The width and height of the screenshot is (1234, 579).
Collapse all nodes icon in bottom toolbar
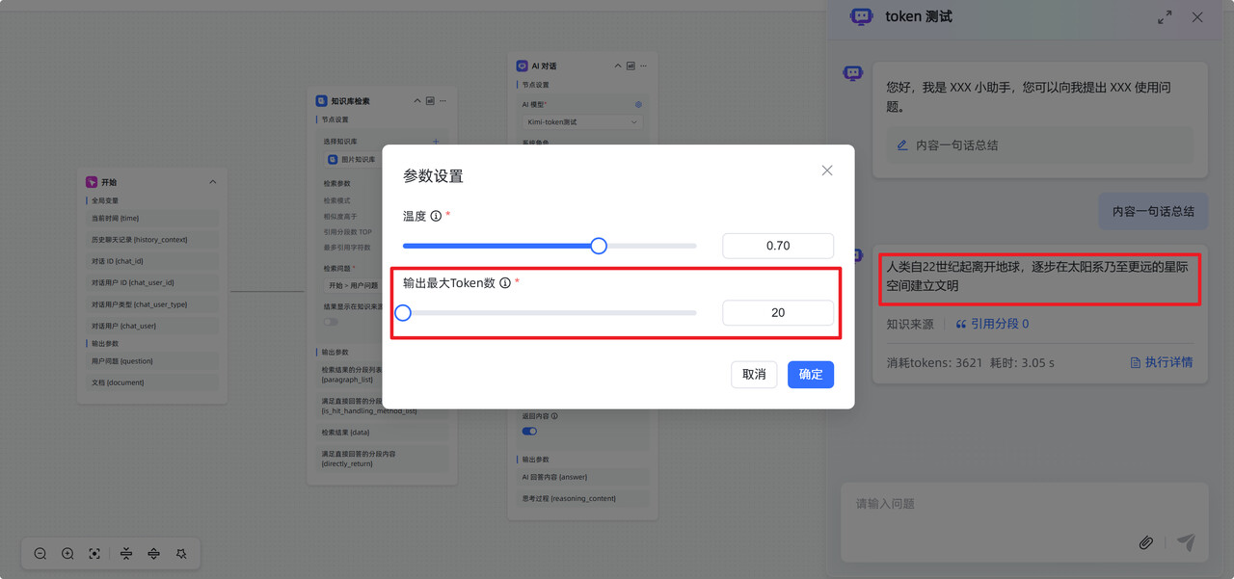click(x=126, y=554)
